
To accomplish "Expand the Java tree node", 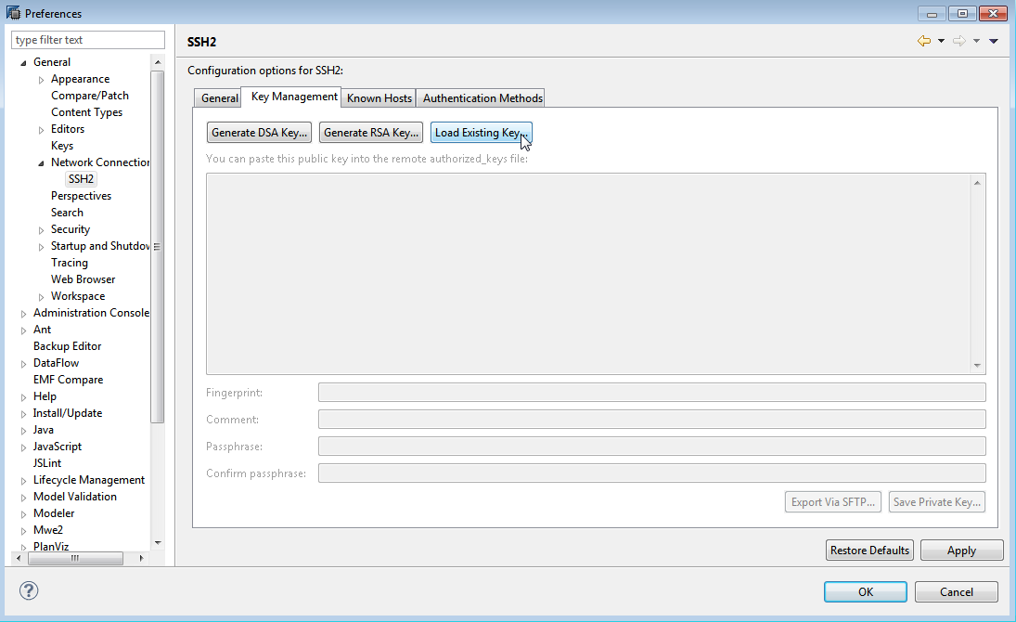I will pos(23,431).
